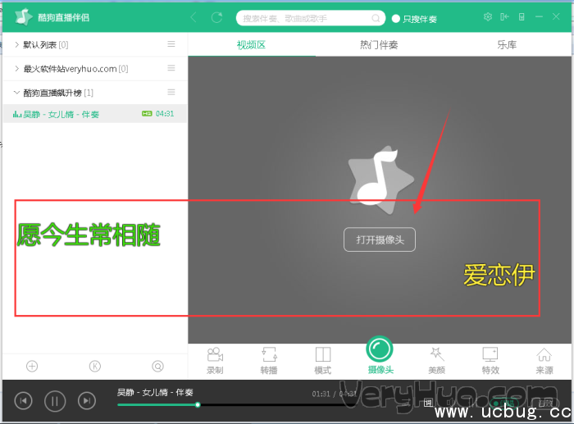Click the search box for accompaniments
Image resolution: width=574 pixels, height=424 pixels.
coord(305,18)
